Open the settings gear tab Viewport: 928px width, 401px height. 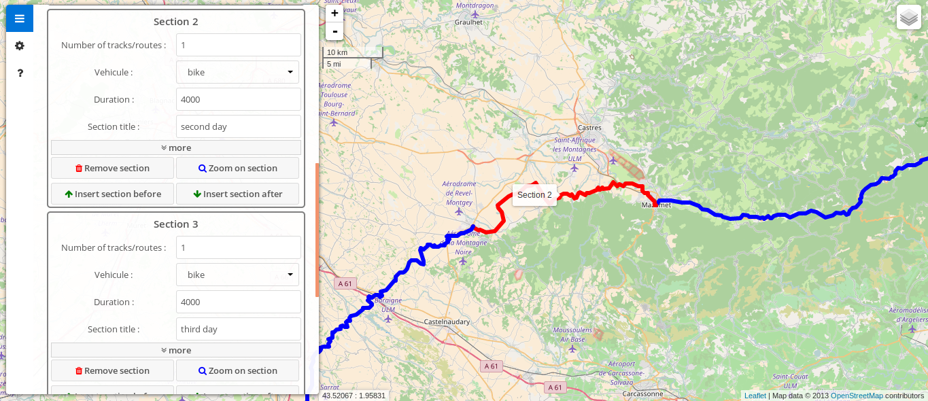tap(20, 46)
